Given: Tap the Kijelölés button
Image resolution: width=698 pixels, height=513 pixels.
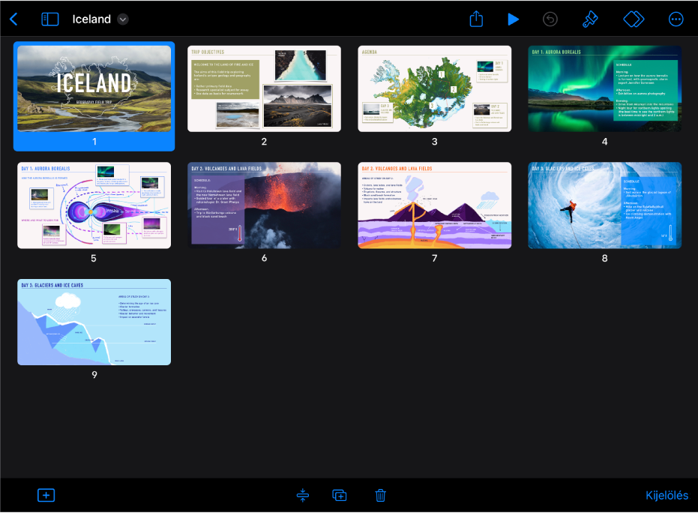Looking at the screenshot, I should pos(667,495).
